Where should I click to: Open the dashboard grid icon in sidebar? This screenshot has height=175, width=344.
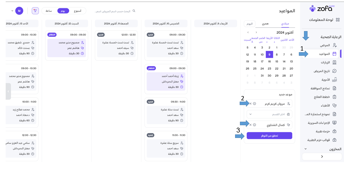pos(338,20)
